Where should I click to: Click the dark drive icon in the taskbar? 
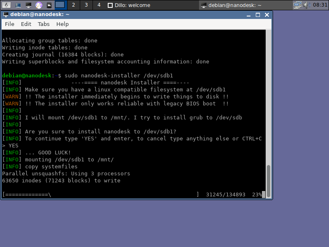pos(49,5)
